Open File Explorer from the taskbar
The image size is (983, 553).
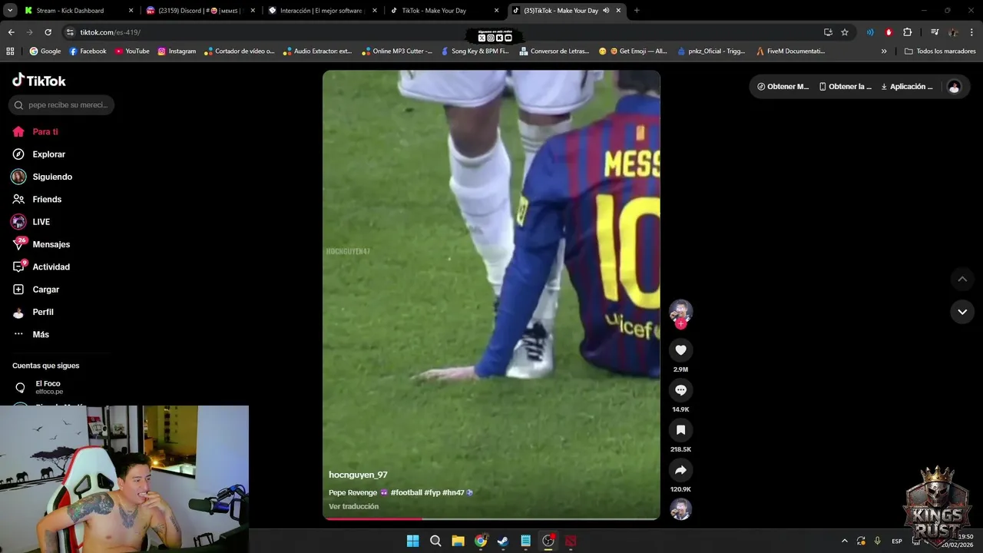point(458,541)
